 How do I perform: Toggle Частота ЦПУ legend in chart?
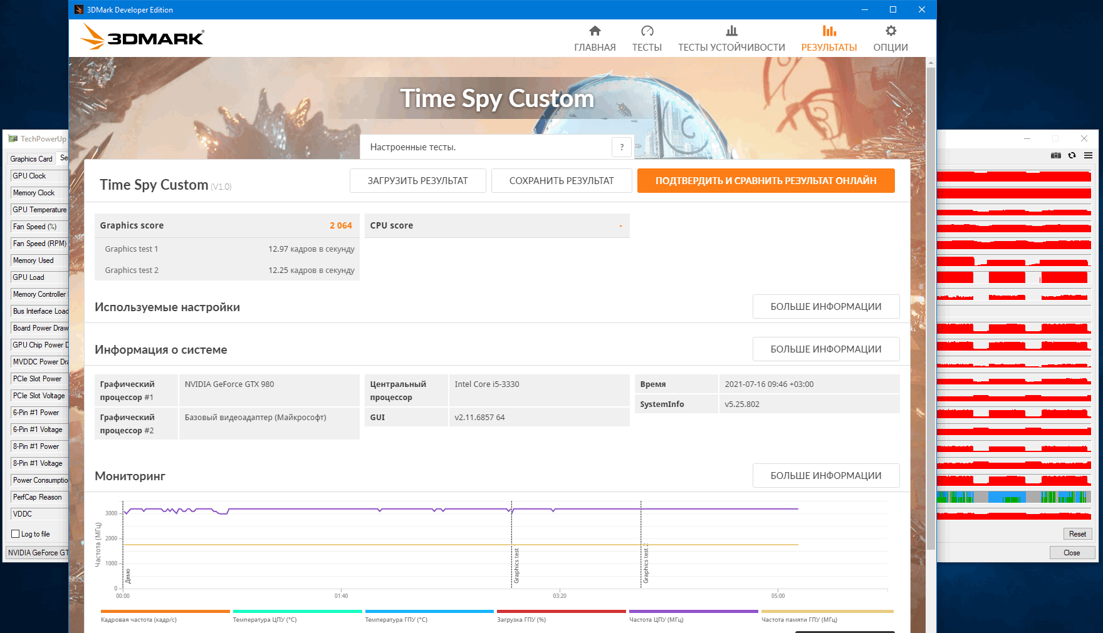tap(694, 616)
